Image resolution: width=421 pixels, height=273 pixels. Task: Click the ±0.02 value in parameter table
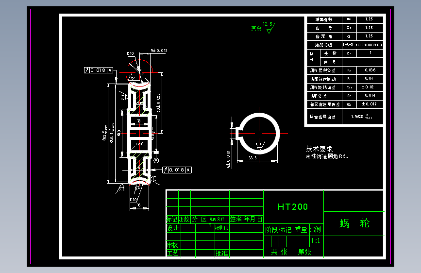click(368, 87)
